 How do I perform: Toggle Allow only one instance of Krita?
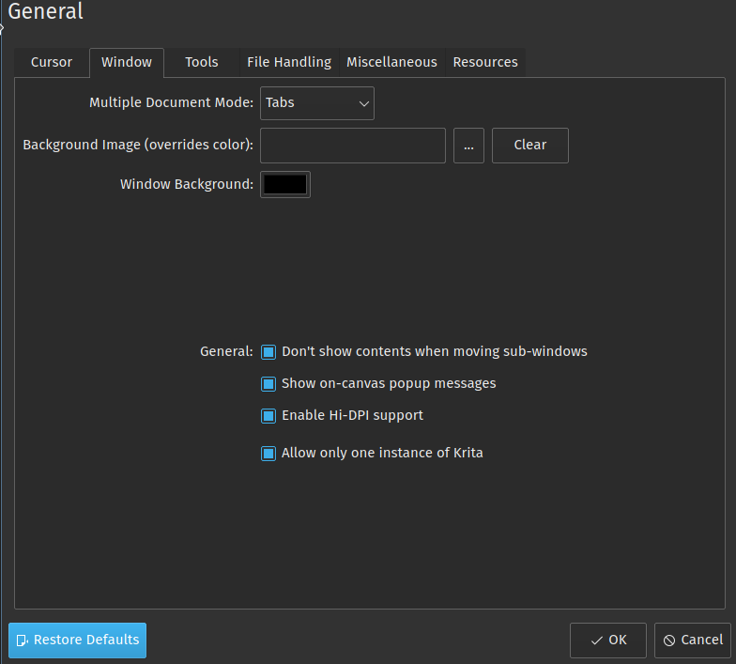coord(372,453)
